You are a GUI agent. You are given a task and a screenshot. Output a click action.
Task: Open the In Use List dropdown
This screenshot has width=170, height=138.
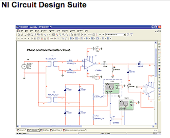[116, 35]
